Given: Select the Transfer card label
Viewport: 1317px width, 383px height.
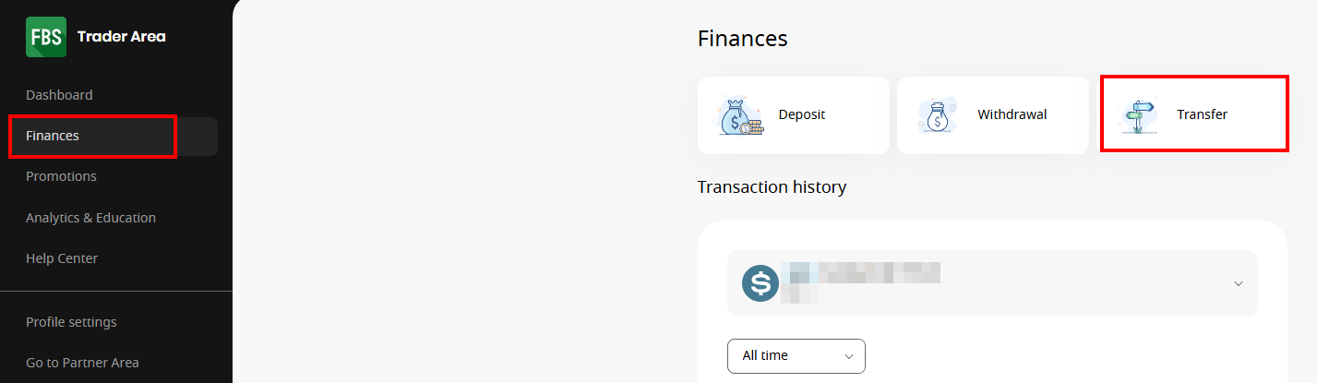Looking at the screenshot, I should 1203,114.
